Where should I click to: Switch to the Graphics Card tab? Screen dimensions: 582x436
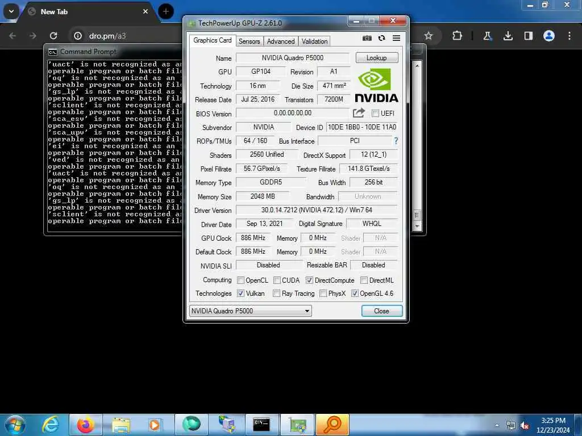(212, 40)
